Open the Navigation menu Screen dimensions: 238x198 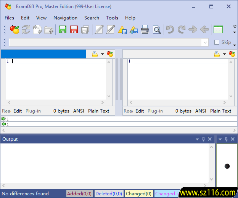pyautogui.click(x=65, y=18)
